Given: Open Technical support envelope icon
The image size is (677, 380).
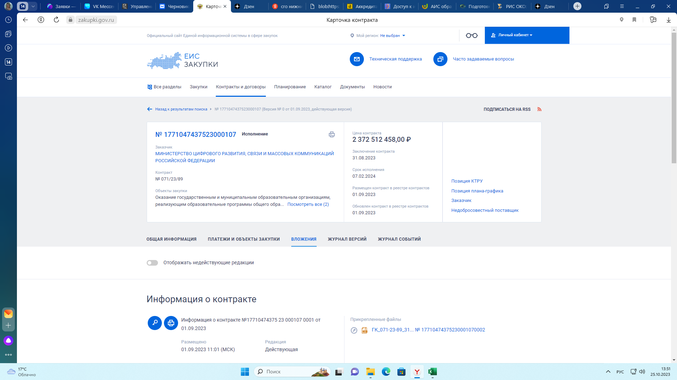Looking at the screenshot, I should point(356,59).
